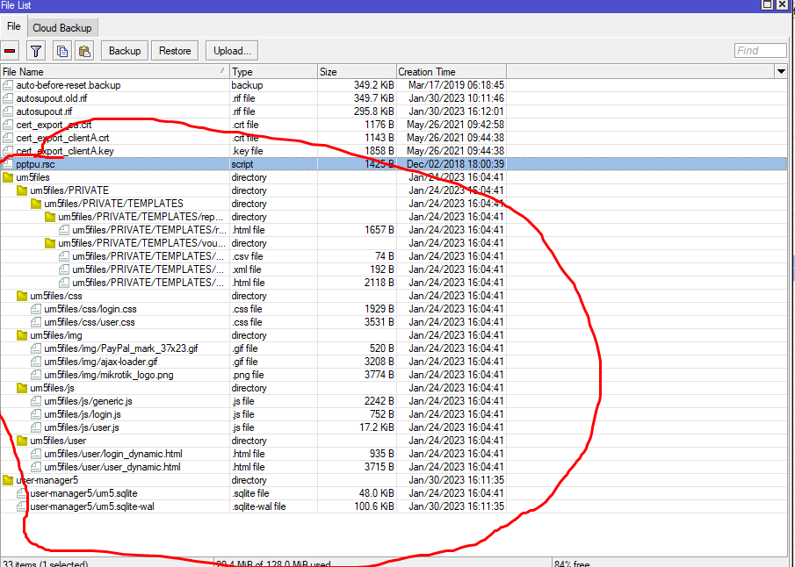795x567 pixels.
Task: Click file icon of auto-before-reset.backup
Action: click(8, 85)
